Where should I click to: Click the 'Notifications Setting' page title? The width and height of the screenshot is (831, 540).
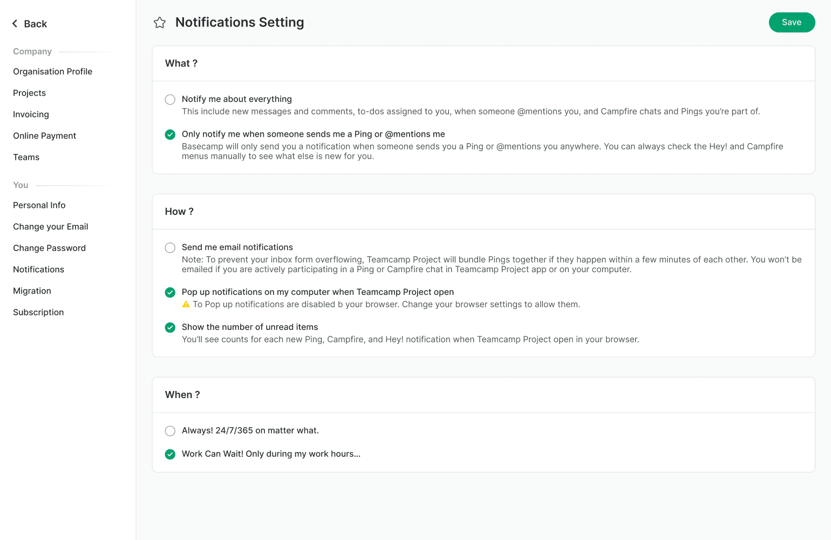pyautogui.click(x=240, y=22)
